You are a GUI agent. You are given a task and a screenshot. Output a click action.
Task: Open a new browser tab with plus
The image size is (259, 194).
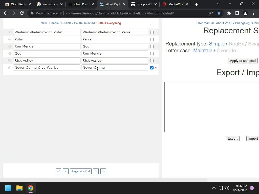(x=196, y=5)
